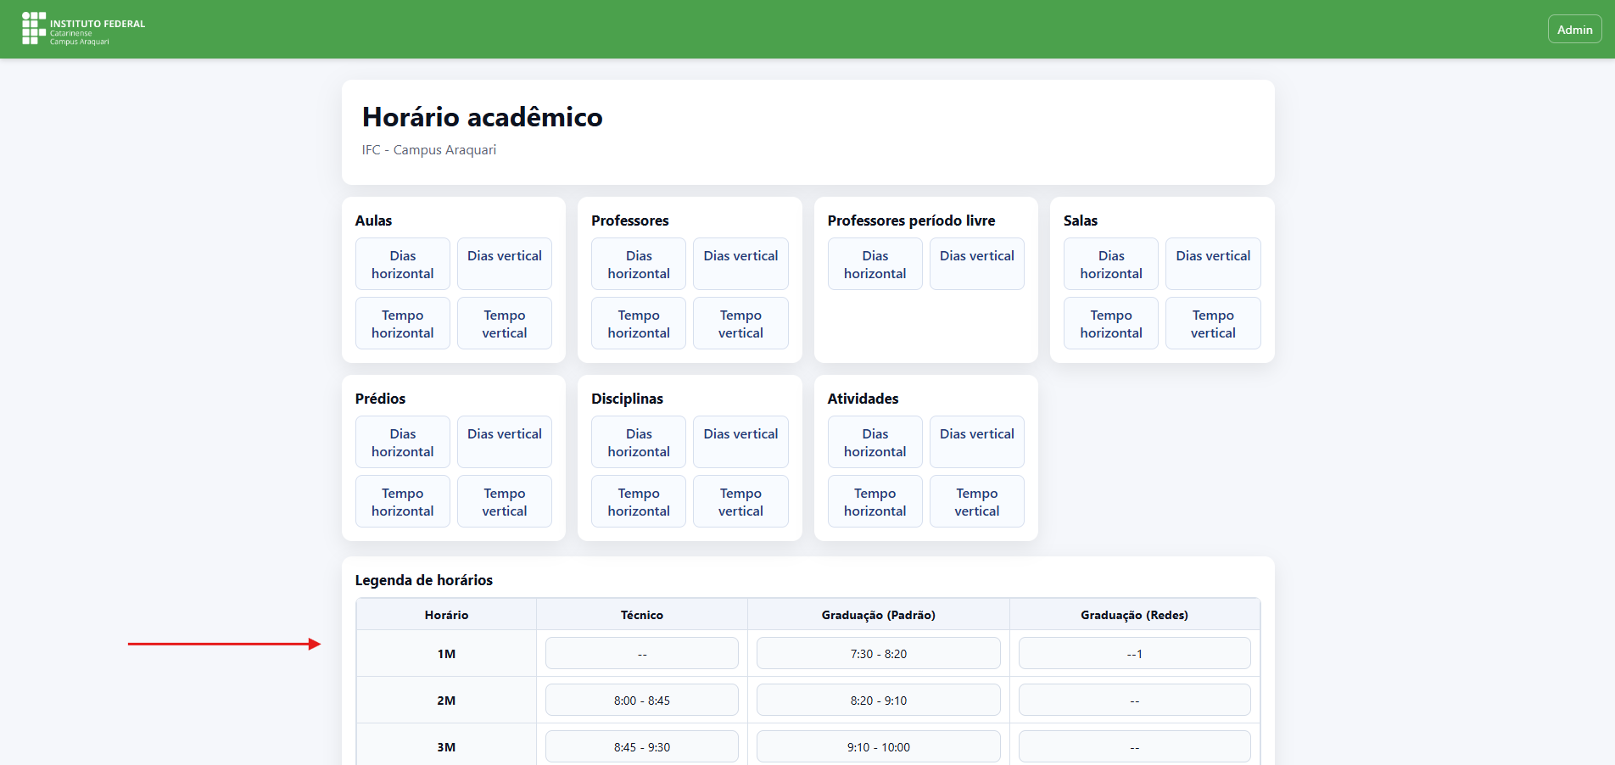Open the Admin button in header
The height and width of the screenshot is (765, 1615).
click(x=1574, y=30)
